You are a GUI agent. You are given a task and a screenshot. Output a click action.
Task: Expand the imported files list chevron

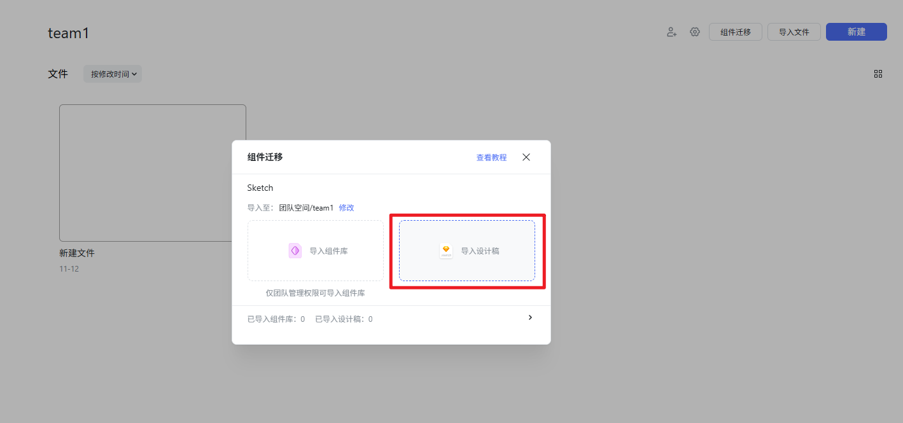(x=530, y=317)
